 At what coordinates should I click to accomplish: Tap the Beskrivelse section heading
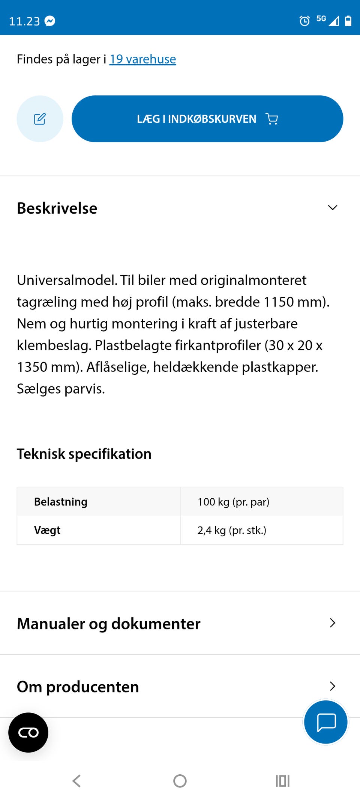pos(57,208)
